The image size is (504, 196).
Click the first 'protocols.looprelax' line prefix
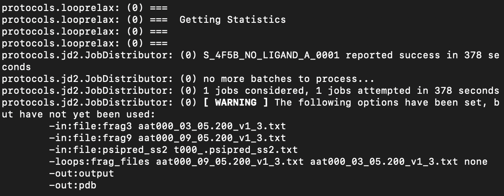point(61,8)
